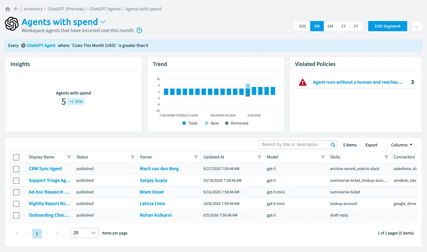Check the Ad-hoc Research row

pyautogui.click(x=16, y=192)
